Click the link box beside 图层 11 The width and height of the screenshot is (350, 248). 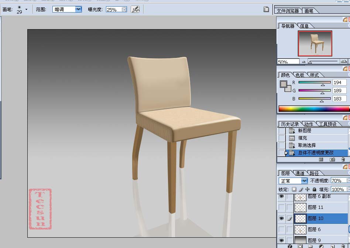click(x=289, y=207)
